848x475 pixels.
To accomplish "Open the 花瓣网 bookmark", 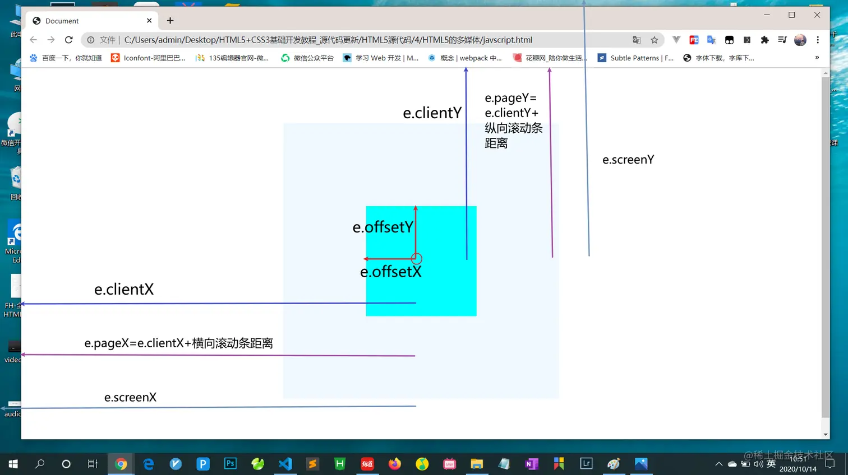I will point(550,58).
